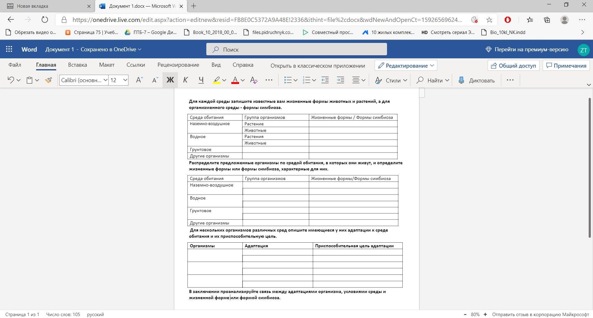The height and width of the screenshot is (318, 593).
Task: Open the Calibri font name dropdown
Action: click(84, 80)
